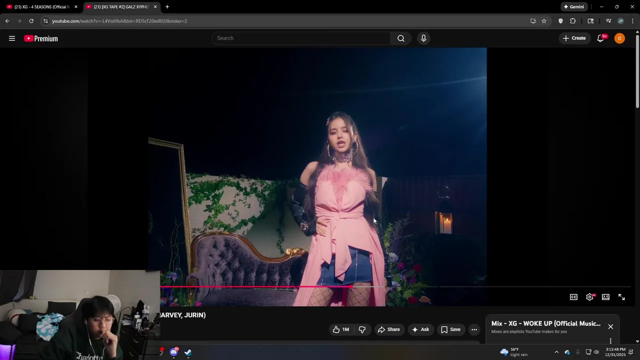
Task: View site information icon in address bar
Action: (x=45, y=21)
